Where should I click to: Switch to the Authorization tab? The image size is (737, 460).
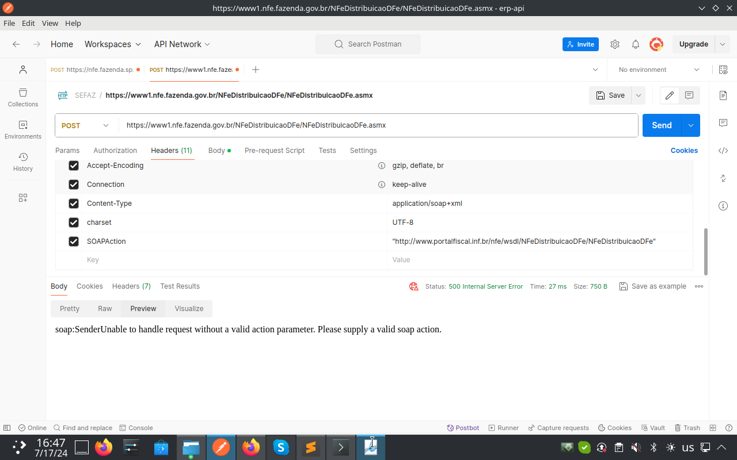click(x=115, y=151)
